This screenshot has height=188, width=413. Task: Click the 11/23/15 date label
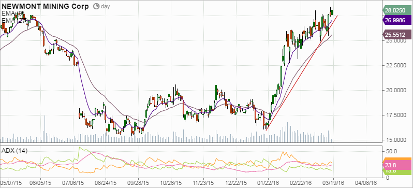point(203,182)
